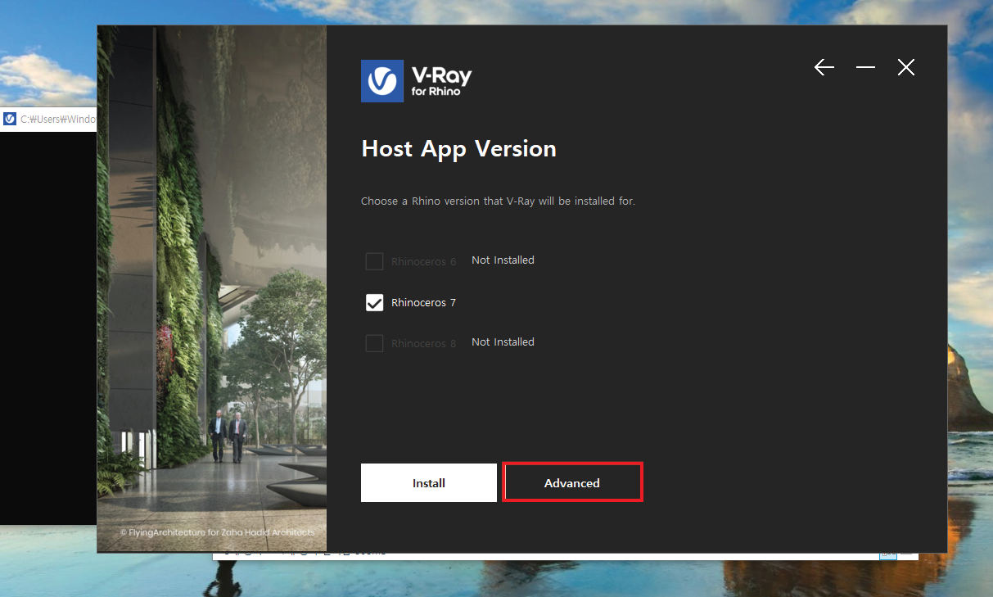Start installation with the Install button
Screen dimensions: 993x597
click(429, 483)
